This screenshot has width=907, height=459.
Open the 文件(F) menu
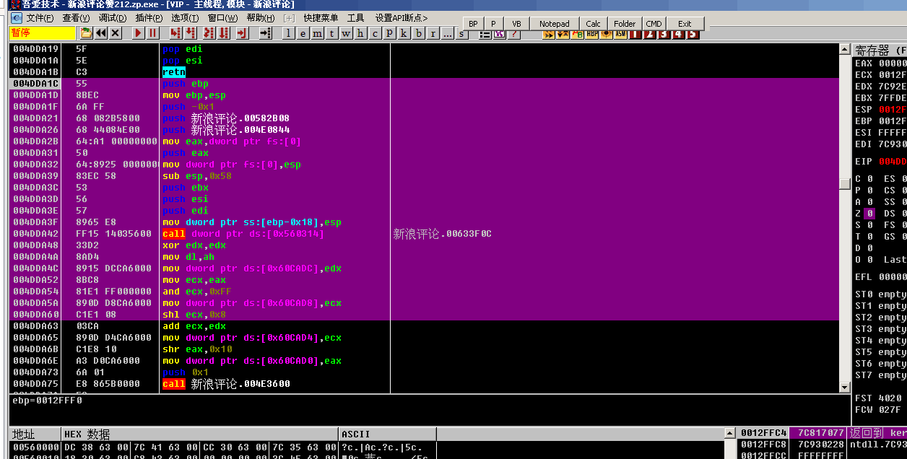40,18
